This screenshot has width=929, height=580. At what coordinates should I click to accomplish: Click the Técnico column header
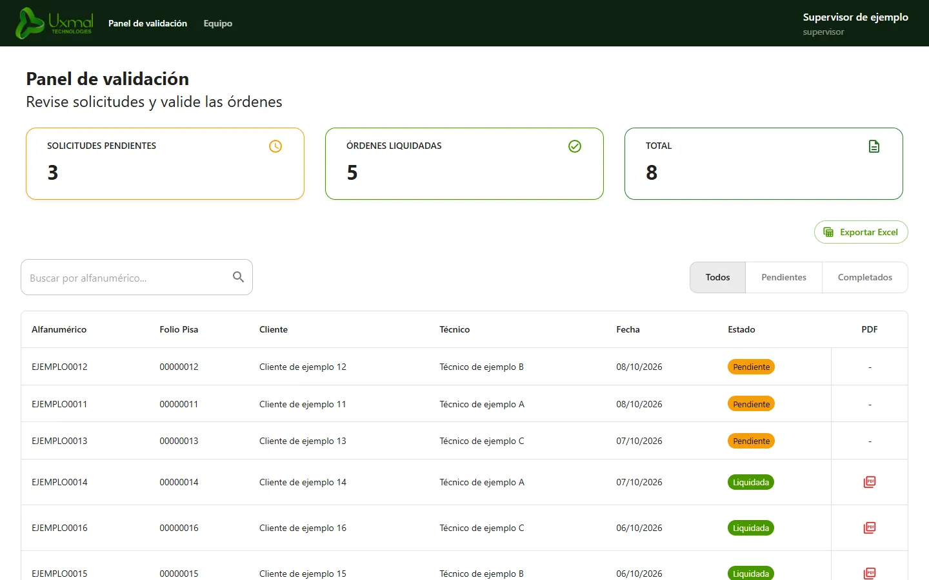455,329
